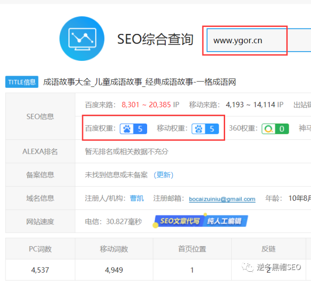
Task: Click the 未找到信息或未备案 text
Action: (116, 175)
